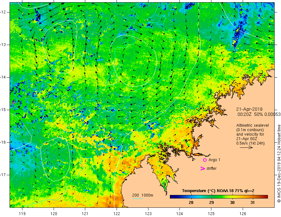This screenshot has width=281, height=217.
Task: Click the color bar value 31
Action: point(253,203)
